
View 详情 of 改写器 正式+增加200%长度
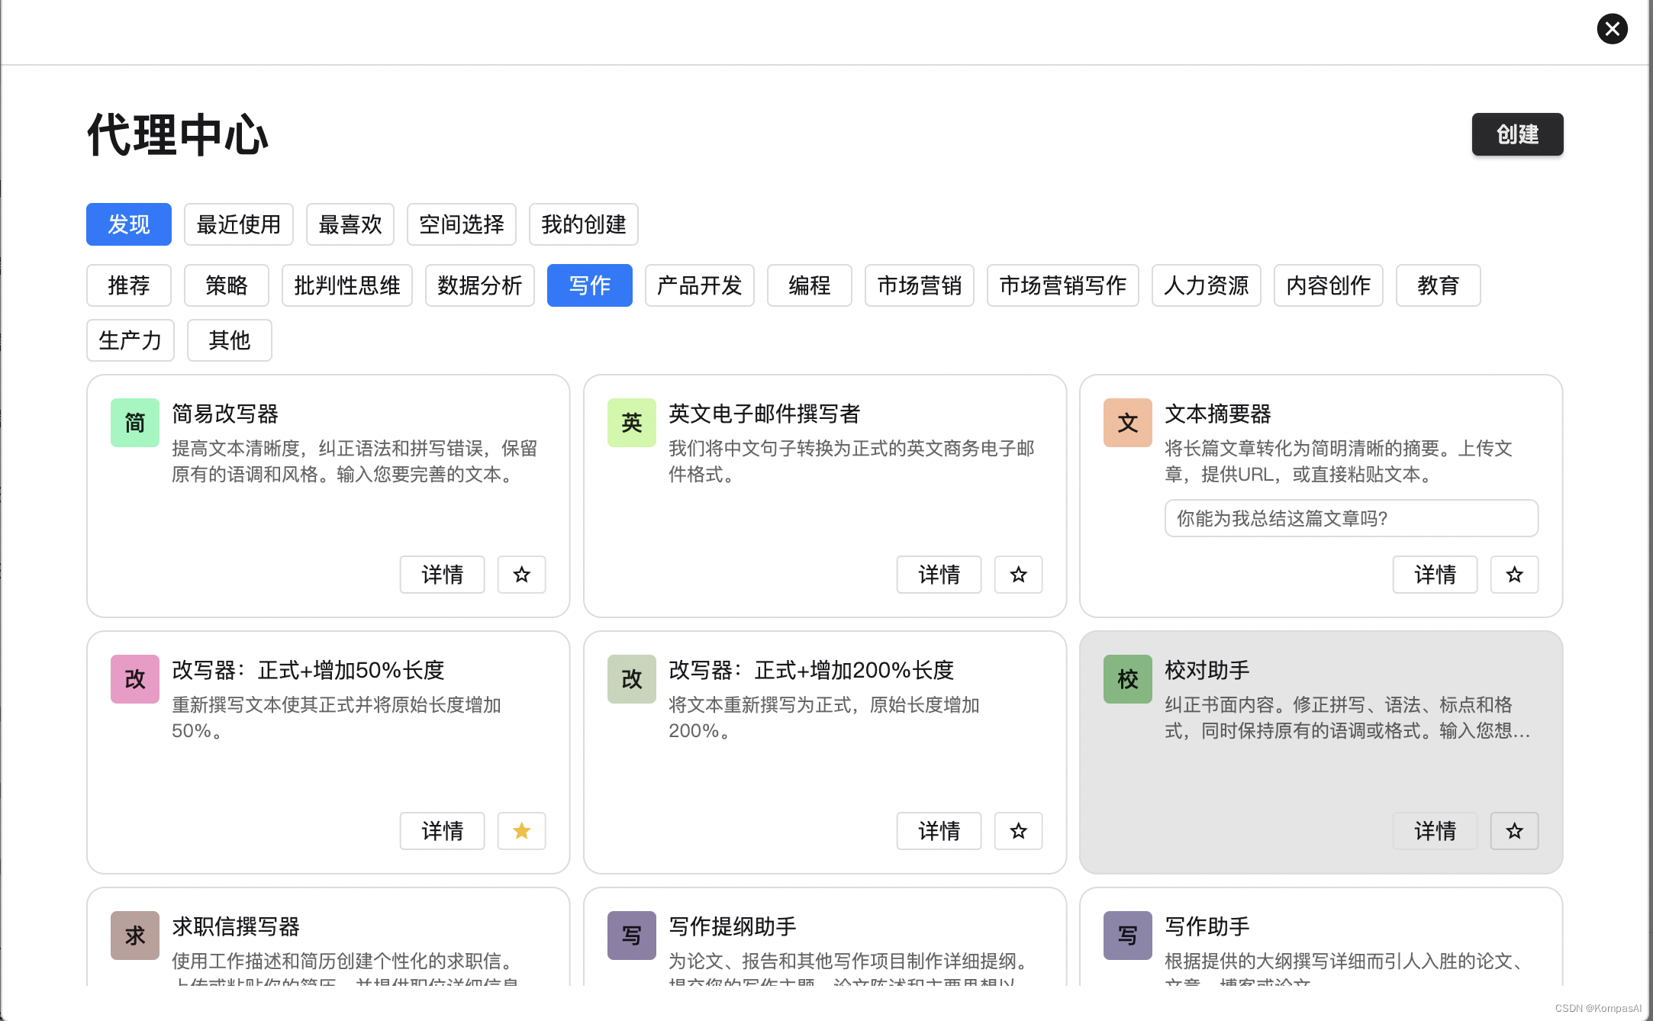pyautogui.click(x=939, y=831)
